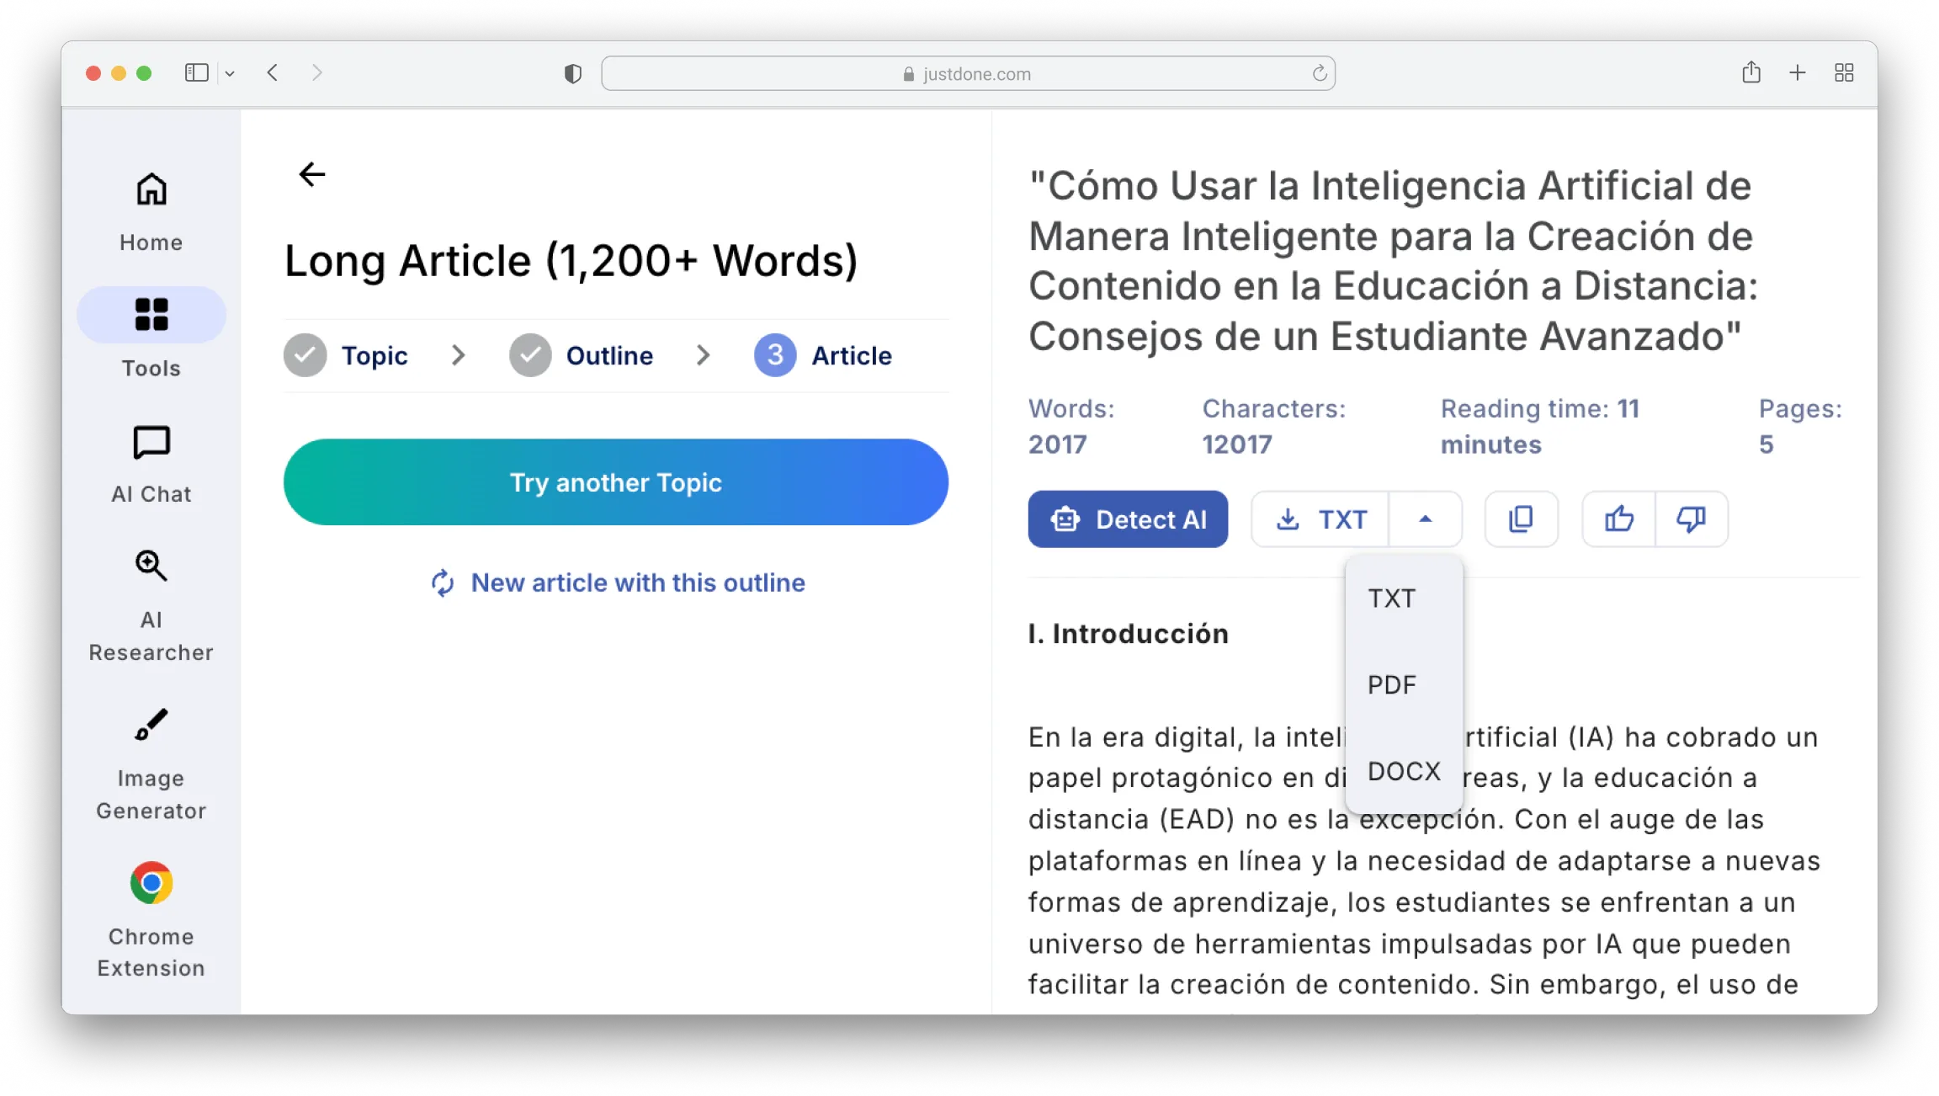Copy the article with copy icon
This screenshot has width=1939, height=1096.
pos(1521,519)
